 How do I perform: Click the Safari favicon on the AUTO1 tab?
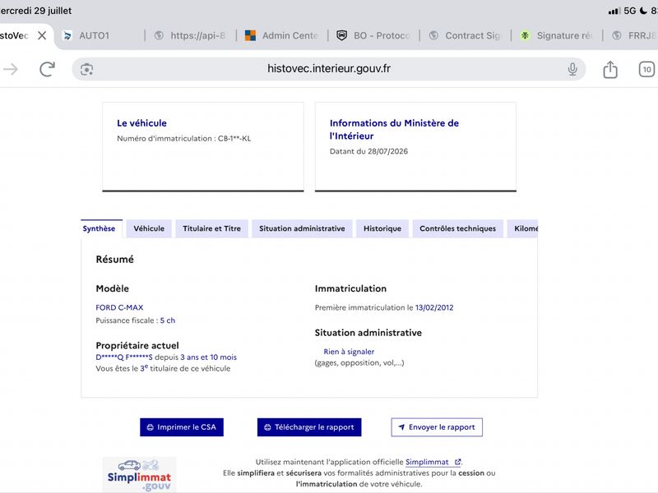pos(67,35)
